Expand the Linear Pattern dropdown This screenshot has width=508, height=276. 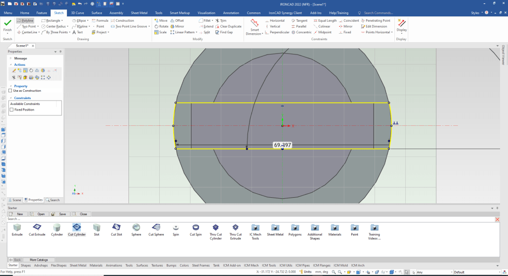[197, 32]
